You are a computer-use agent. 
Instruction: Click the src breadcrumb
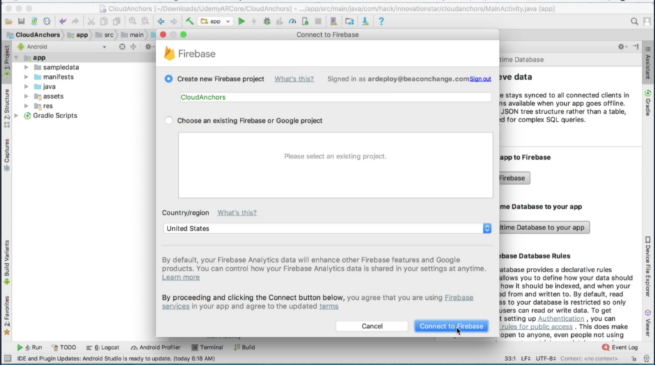click(x=104, y=35)
